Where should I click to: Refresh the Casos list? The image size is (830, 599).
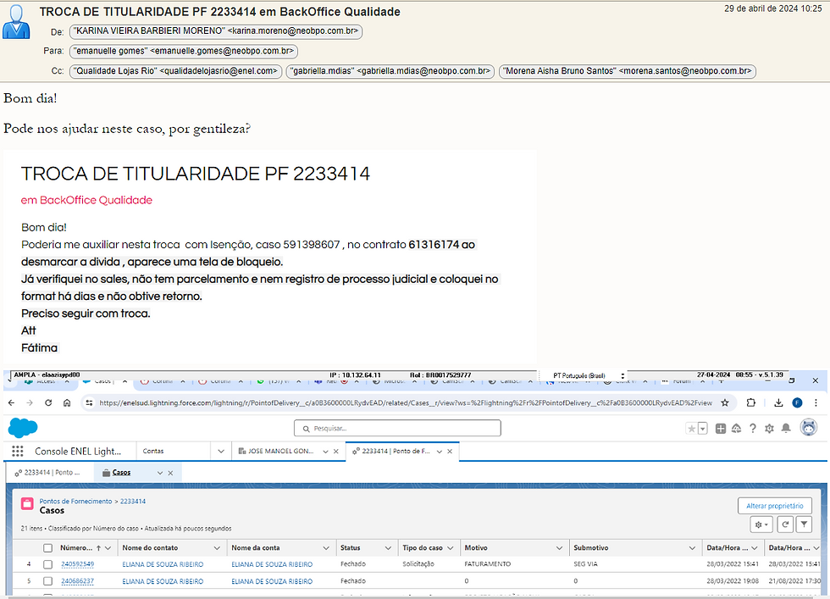coord(786,524)
